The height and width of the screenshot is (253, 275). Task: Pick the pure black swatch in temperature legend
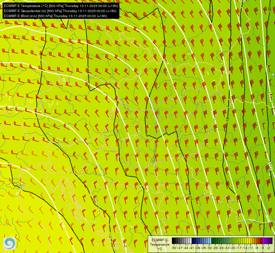pyautogui.click(x=173, y=241)
